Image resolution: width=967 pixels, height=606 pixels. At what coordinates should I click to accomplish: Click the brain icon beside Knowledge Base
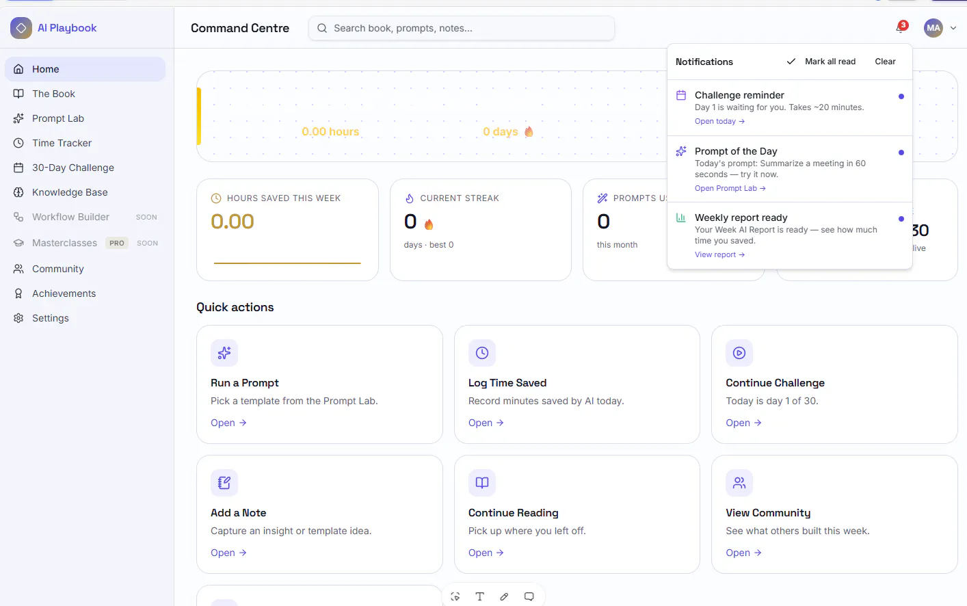(x=18, y=192)
